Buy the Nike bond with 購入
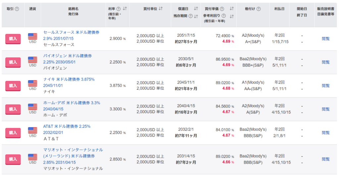Image resolution: width=339 pixels, height=176 pixels. tap(13, 86)
